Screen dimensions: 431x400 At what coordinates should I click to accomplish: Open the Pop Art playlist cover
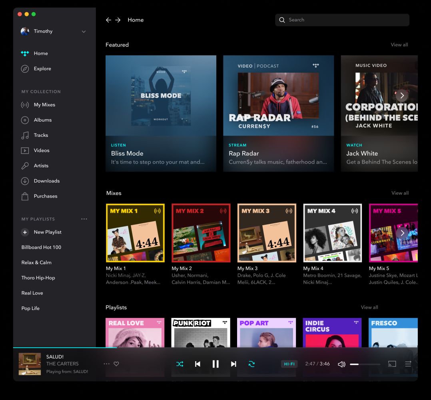tap(266, 333)
